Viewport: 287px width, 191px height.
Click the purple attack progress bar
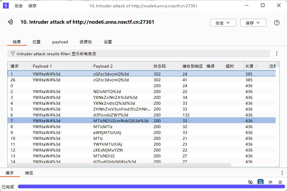pyautogui.click(x=151, y=187)
